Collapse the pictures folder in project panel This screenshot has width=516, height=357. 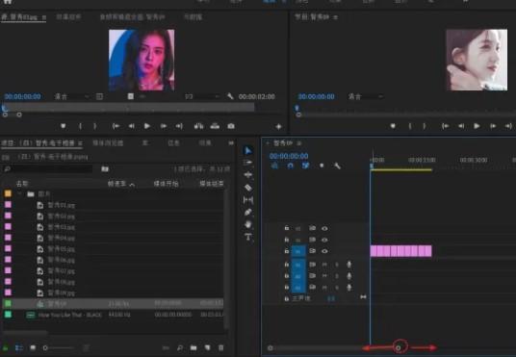click(20, 193)
